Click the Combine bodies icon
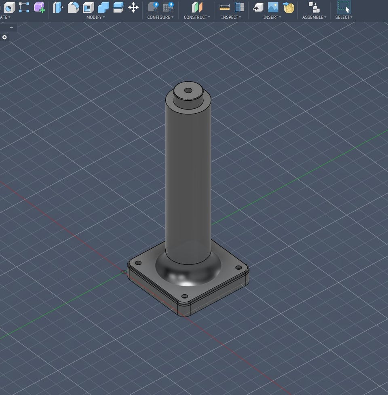The image size is (388, 395). [x=103, y=7]
